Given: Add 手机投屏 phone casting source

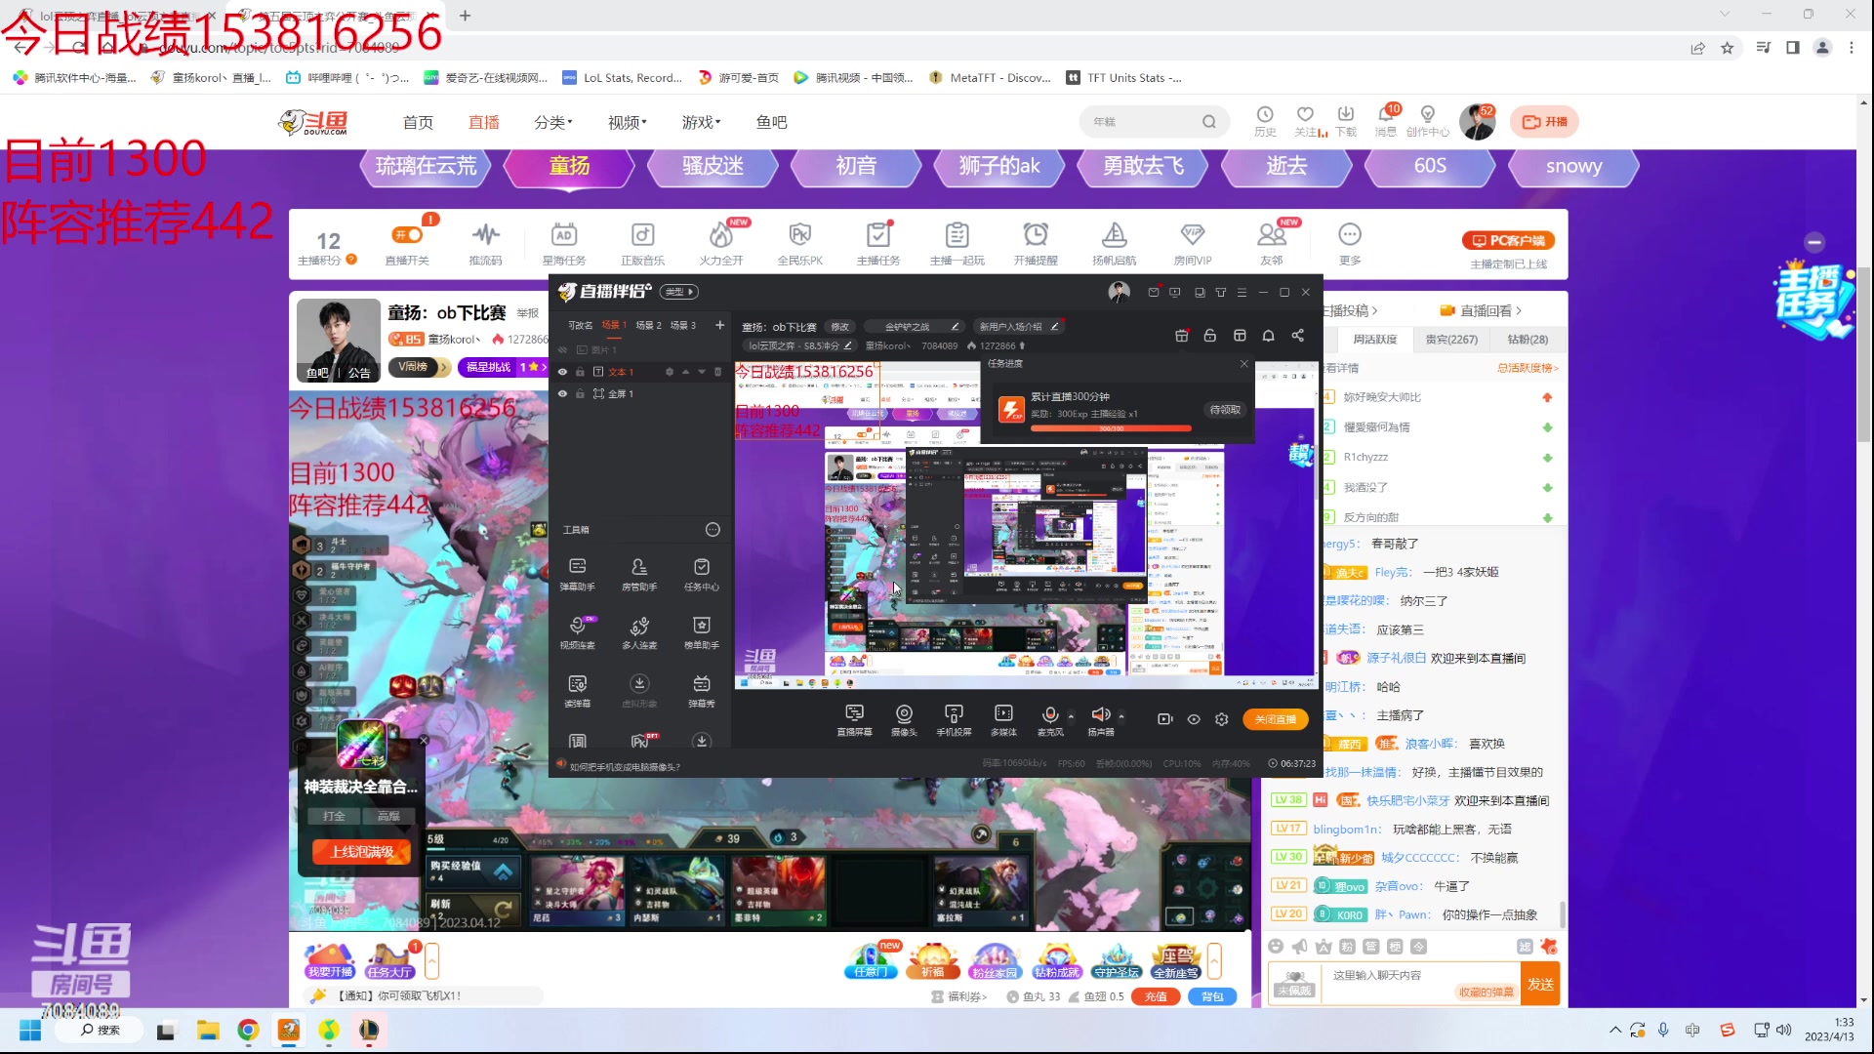Looking at the screenshot, I should point(954,720).
